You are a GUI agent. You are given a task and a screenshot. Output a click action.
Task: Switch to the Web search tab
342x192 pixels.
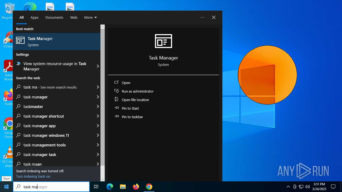[x=74, y=17]
